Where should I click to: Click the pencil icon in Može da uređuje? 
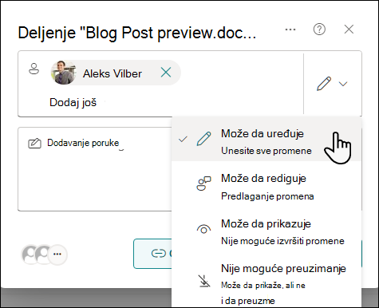203,139
